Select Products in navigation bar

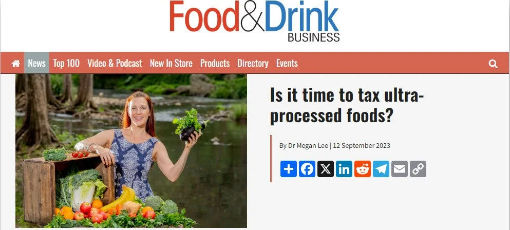(x=215, y=63)
